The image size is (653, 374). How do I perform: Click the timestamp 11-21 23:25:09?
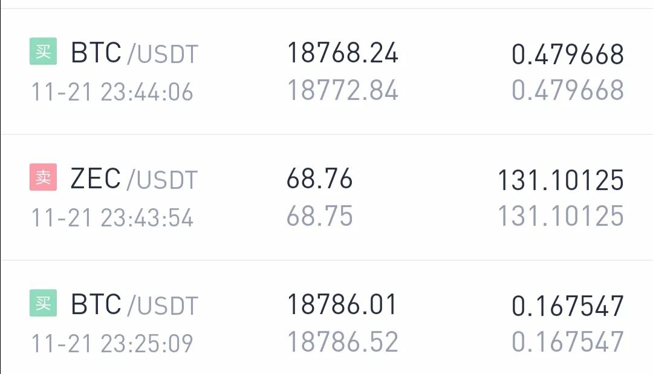tap(112, 344)
